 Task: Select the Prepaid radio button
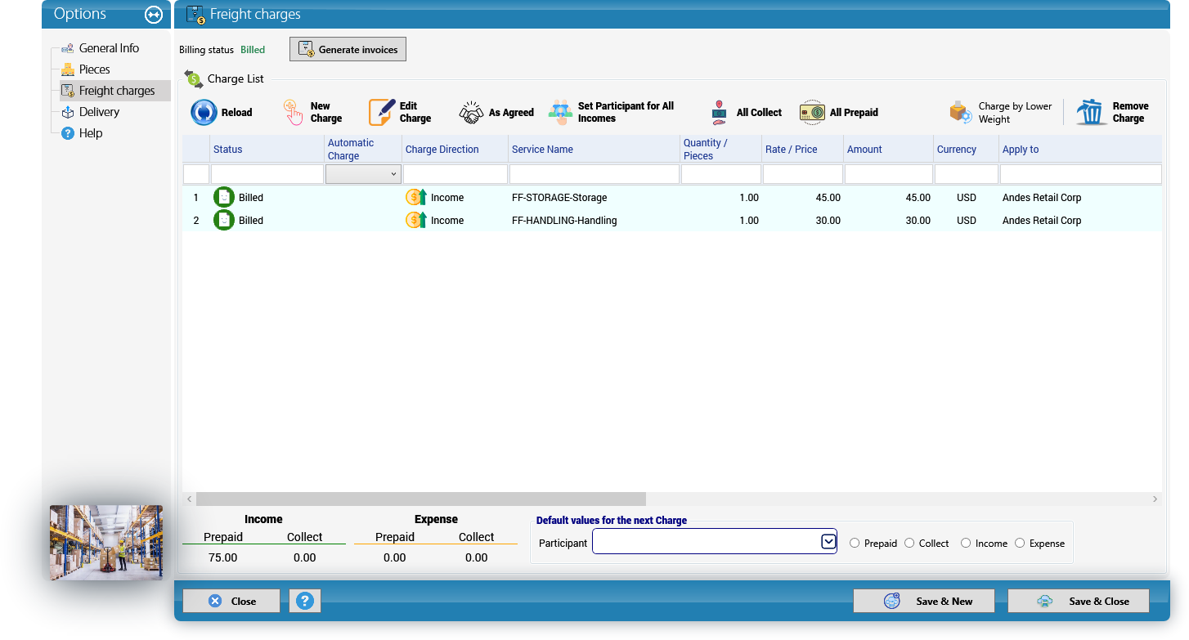[855, 543]
